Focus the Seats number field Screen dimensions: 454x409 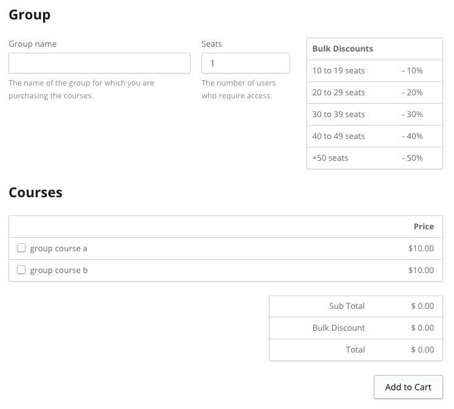(x=245, y=63)
